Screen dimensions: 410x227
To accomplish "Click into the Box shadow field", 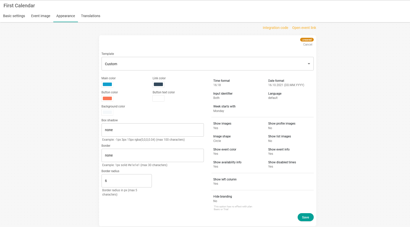I will coord(153,130).
